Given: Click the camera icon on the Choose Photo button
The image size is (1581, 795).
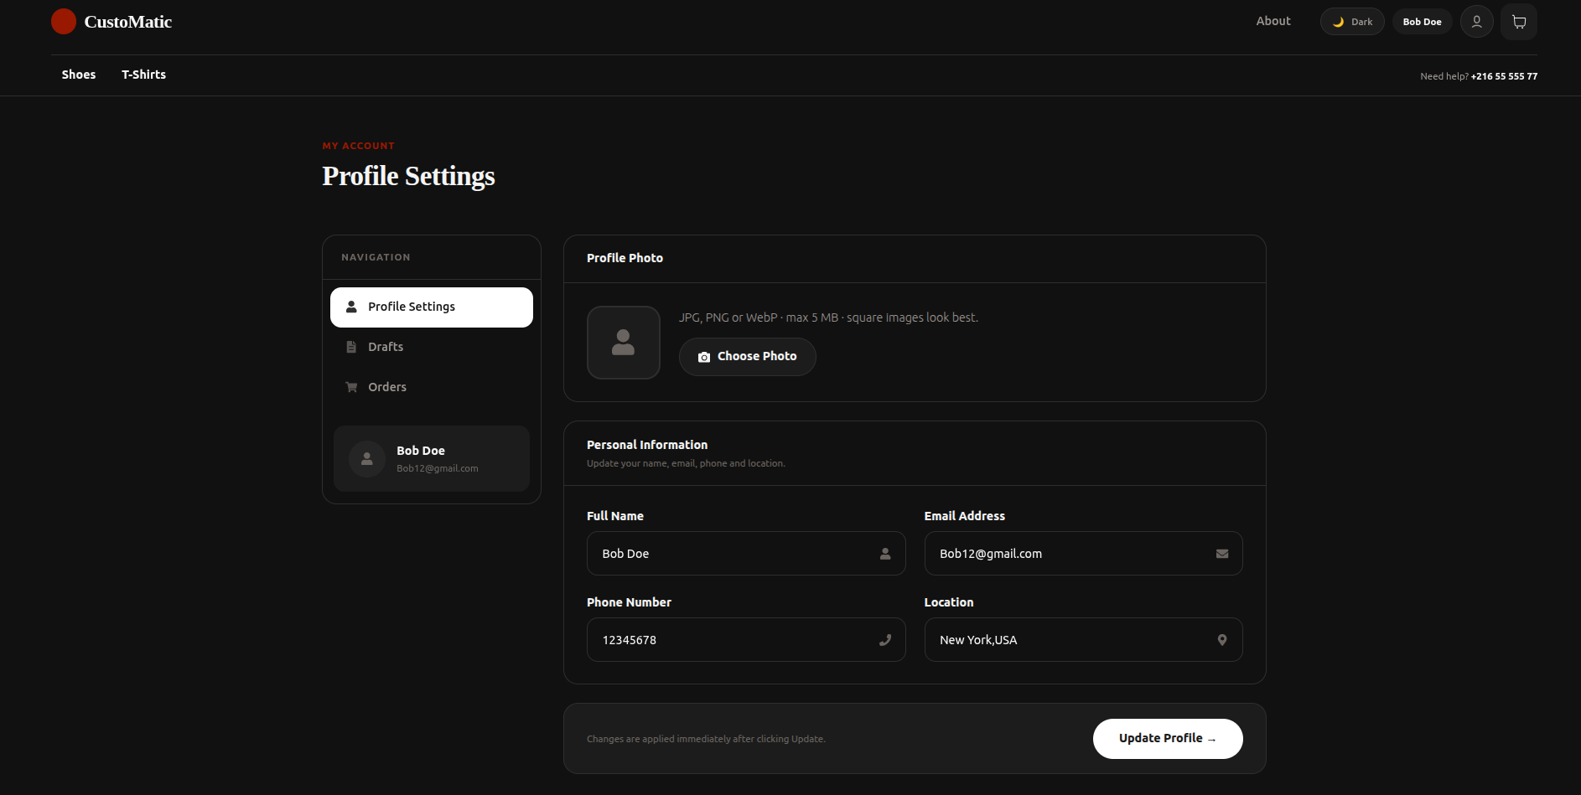Looking at the screenshot, I should click(x=704, y=357).
